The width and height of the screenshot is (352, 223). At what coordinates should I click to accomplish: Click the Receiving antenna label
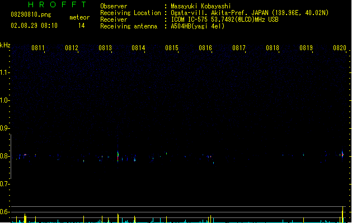click(x=129, y=26)
